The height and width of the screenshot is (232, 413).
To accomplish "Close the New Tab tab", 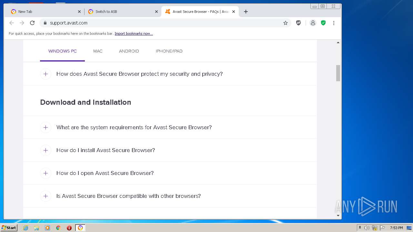I will [x=79, y=12].
